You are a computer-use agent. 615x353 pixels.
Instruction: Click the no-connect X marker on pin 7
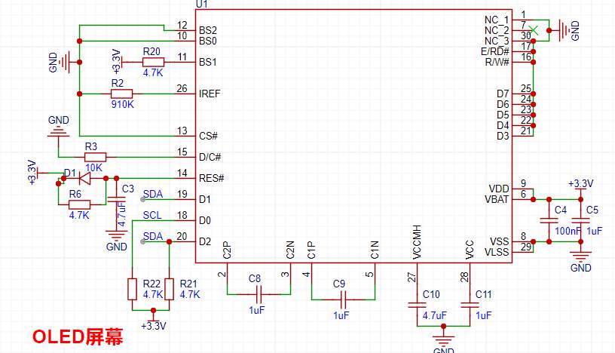[534, 30]
